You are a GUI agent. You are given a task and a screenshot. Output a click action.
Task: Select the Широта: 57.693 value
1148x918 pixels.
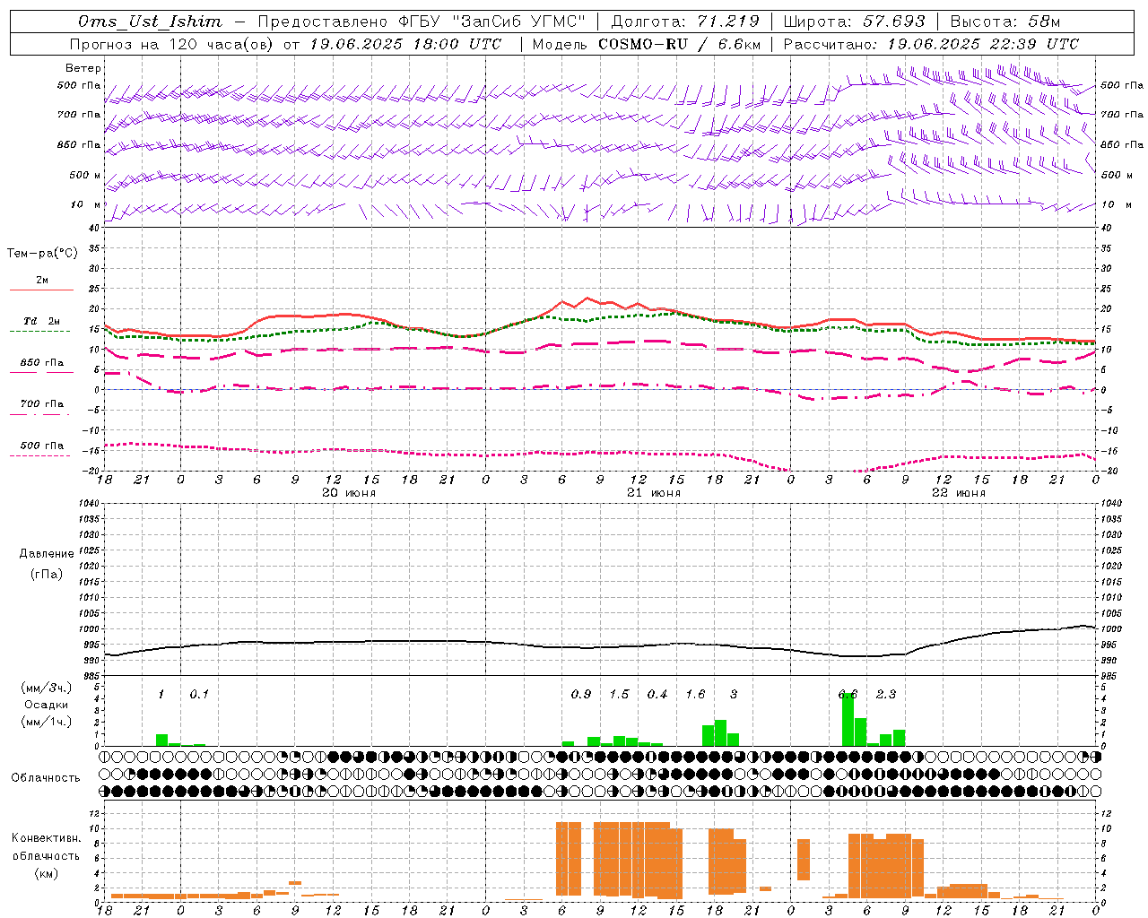(x=854, y=22)
